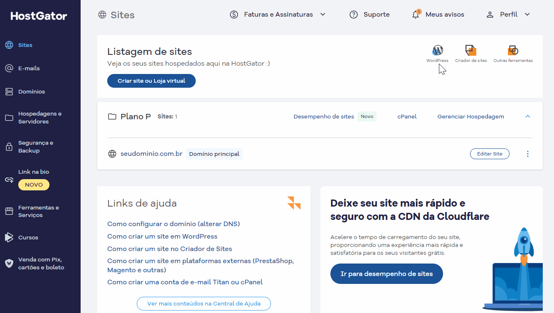
Task: Open Como criar um site em WordPress
Action: click(162, 236)
